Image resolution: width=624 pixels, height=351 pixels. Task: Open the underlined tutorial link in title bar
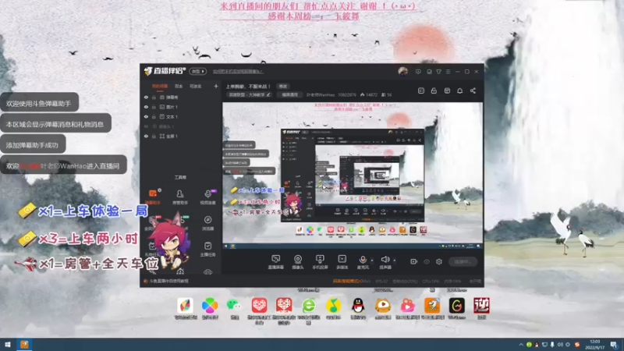click(x=238, y=72)
